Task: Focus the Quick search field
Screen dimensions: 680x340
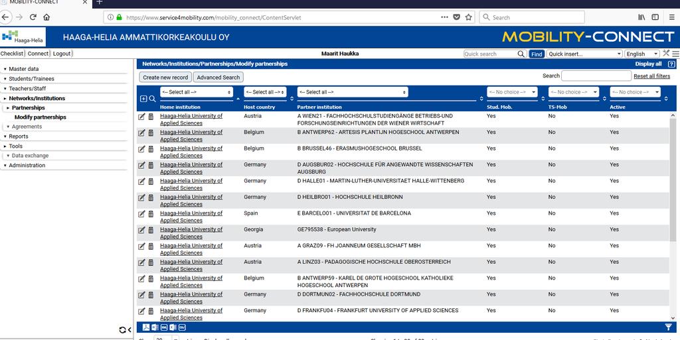Action: pyautogui.click(x=491, y=54)
